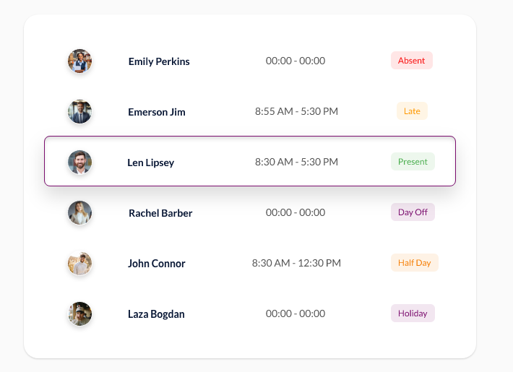Open the Emily Perkins name link
513x372 pixels.
click(x=159, y=61)
